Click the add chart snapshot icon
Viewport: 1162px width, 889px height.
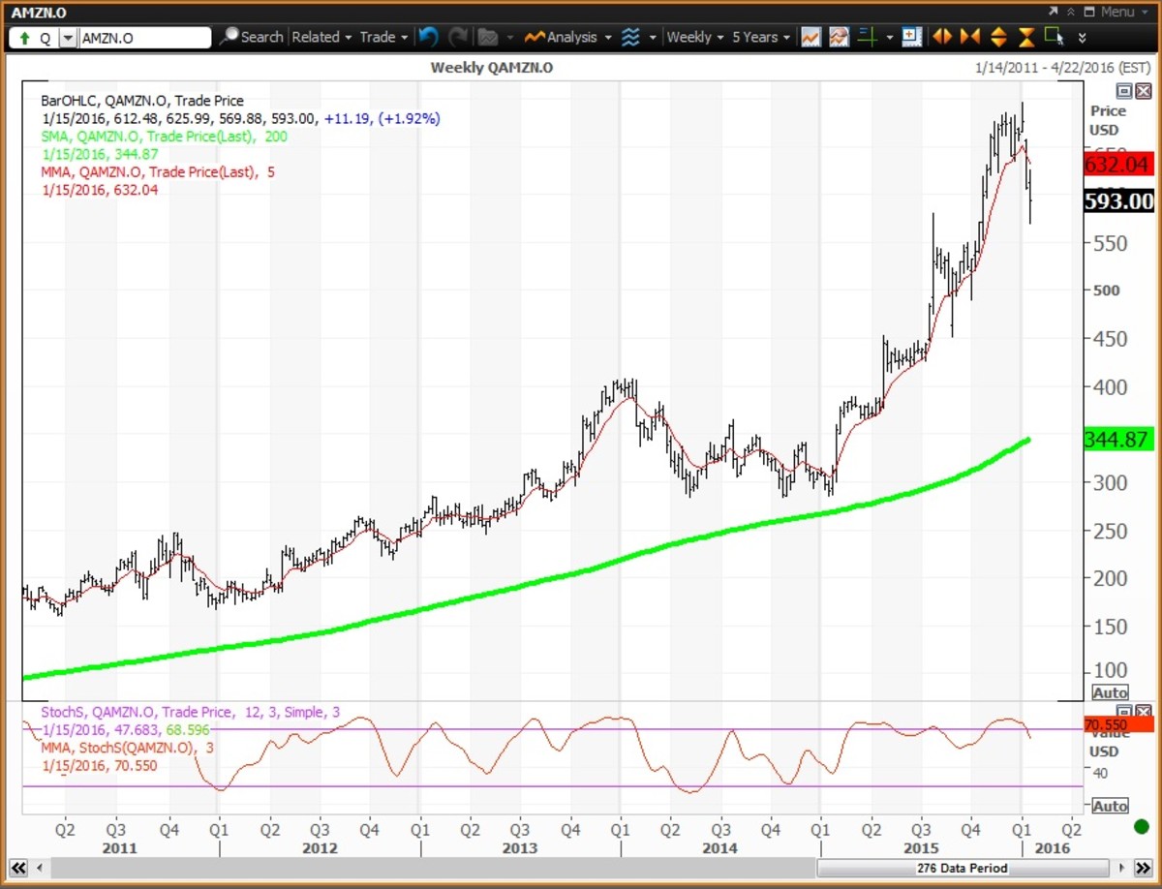(911, 37)
